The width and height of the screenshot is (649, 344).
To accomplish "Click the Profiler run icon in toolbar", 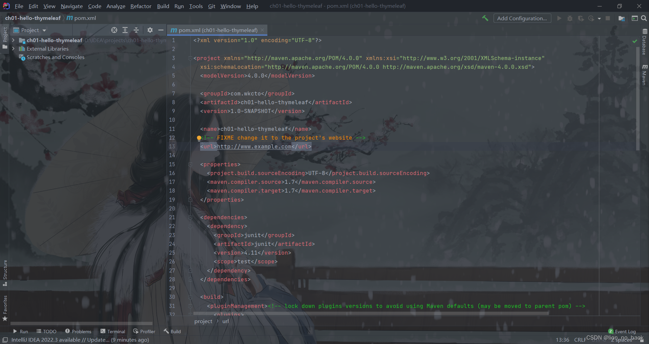I will 591,18.
